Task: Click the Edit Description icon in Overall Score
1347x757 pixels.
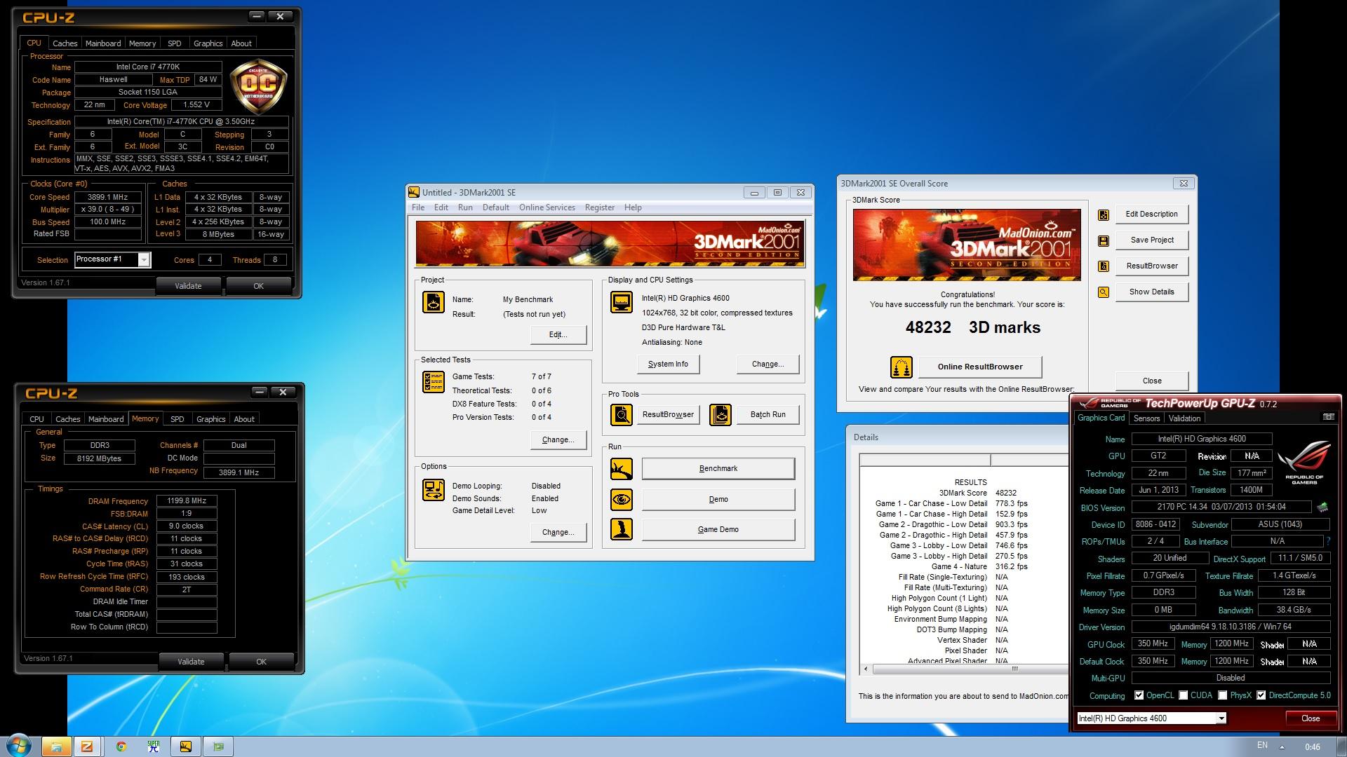Action: [1104, 215]
